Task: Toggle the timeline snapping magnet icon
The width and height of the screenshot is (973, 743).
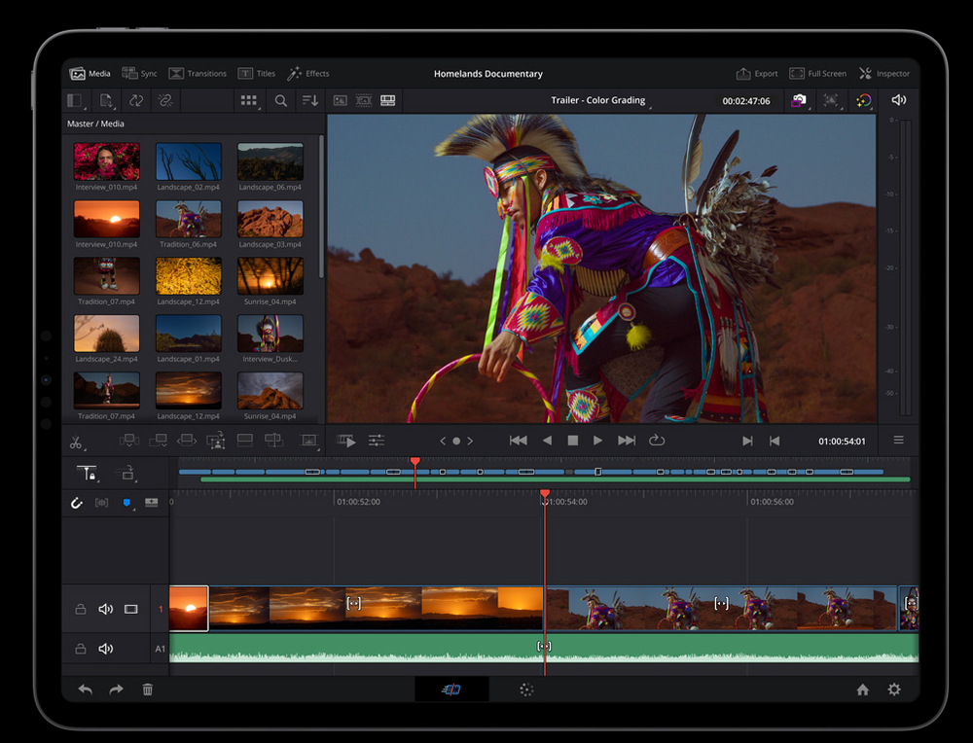Action: 77,503
